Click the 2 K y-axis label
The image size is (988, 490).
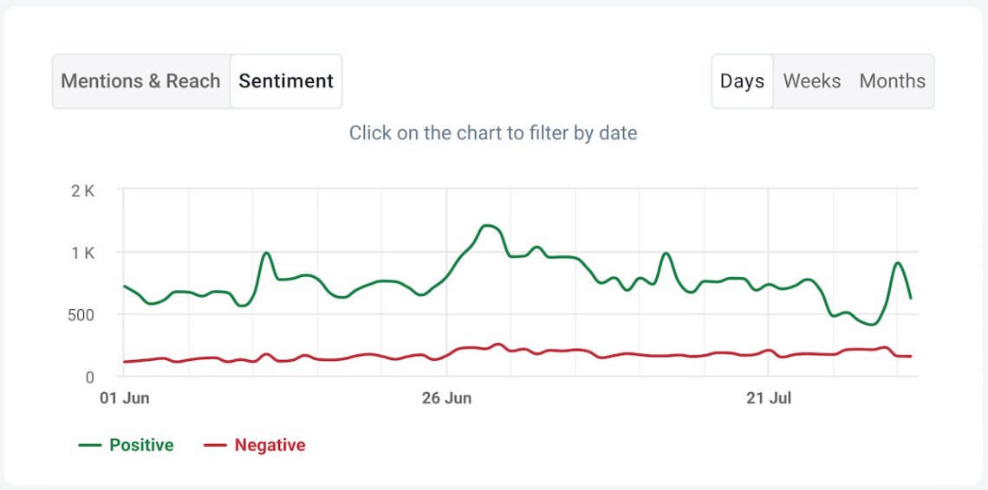point(82,190)
